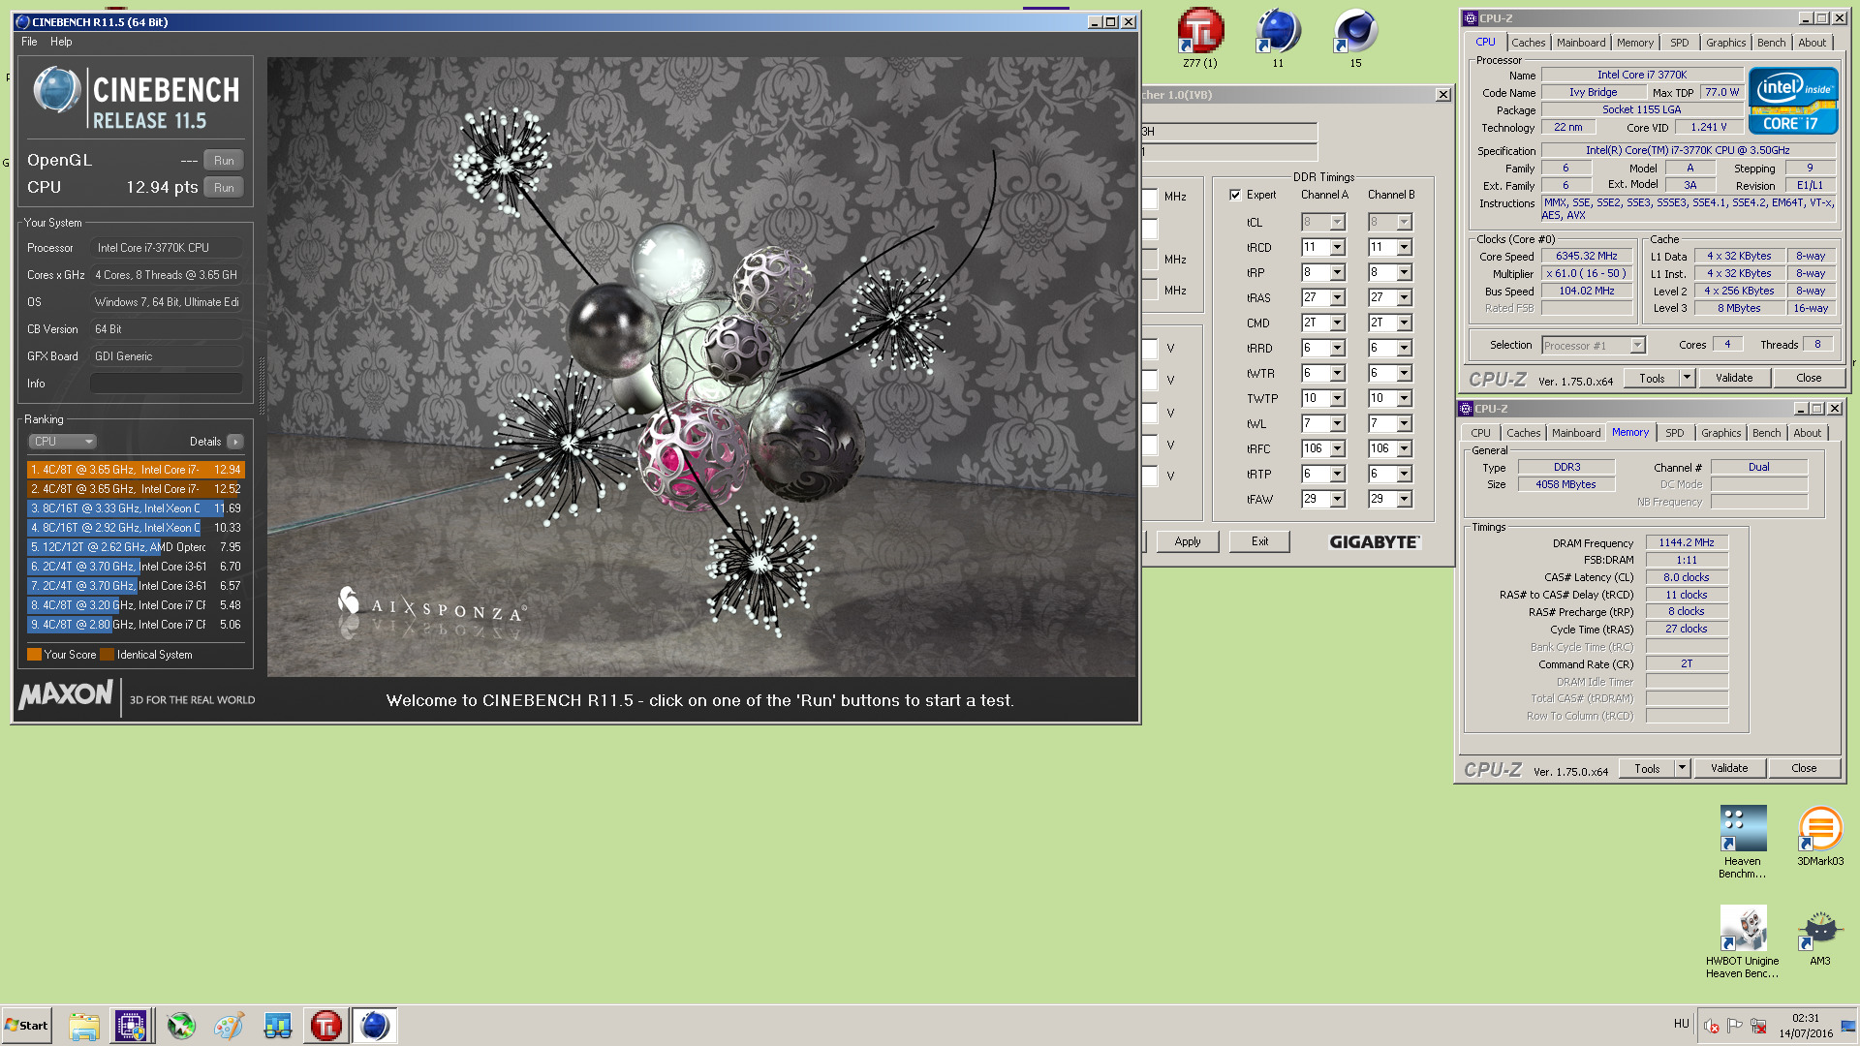This screenshot has width=1860, height=1046.
Task: Toggle the Expert checkbox in DDR Timings
Action: tap(1235, 195)
